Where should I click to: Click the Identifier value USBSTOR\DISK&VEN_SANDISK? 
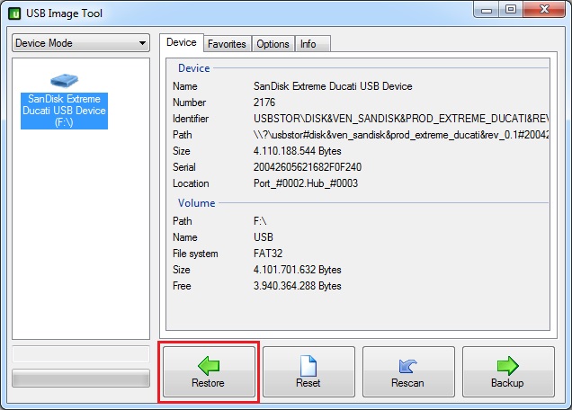pos(401,119)
